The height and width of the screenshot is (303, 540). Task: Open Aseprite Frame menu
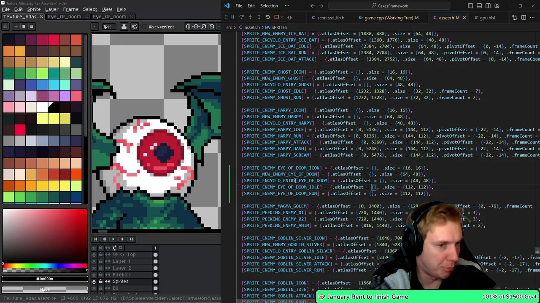(x=70, y=9)
